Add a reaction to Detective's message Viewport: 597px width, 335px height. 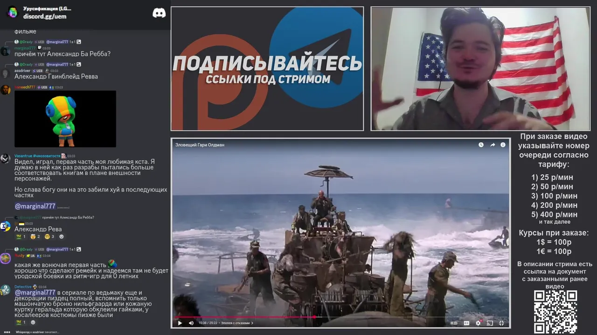pos(33,322)
